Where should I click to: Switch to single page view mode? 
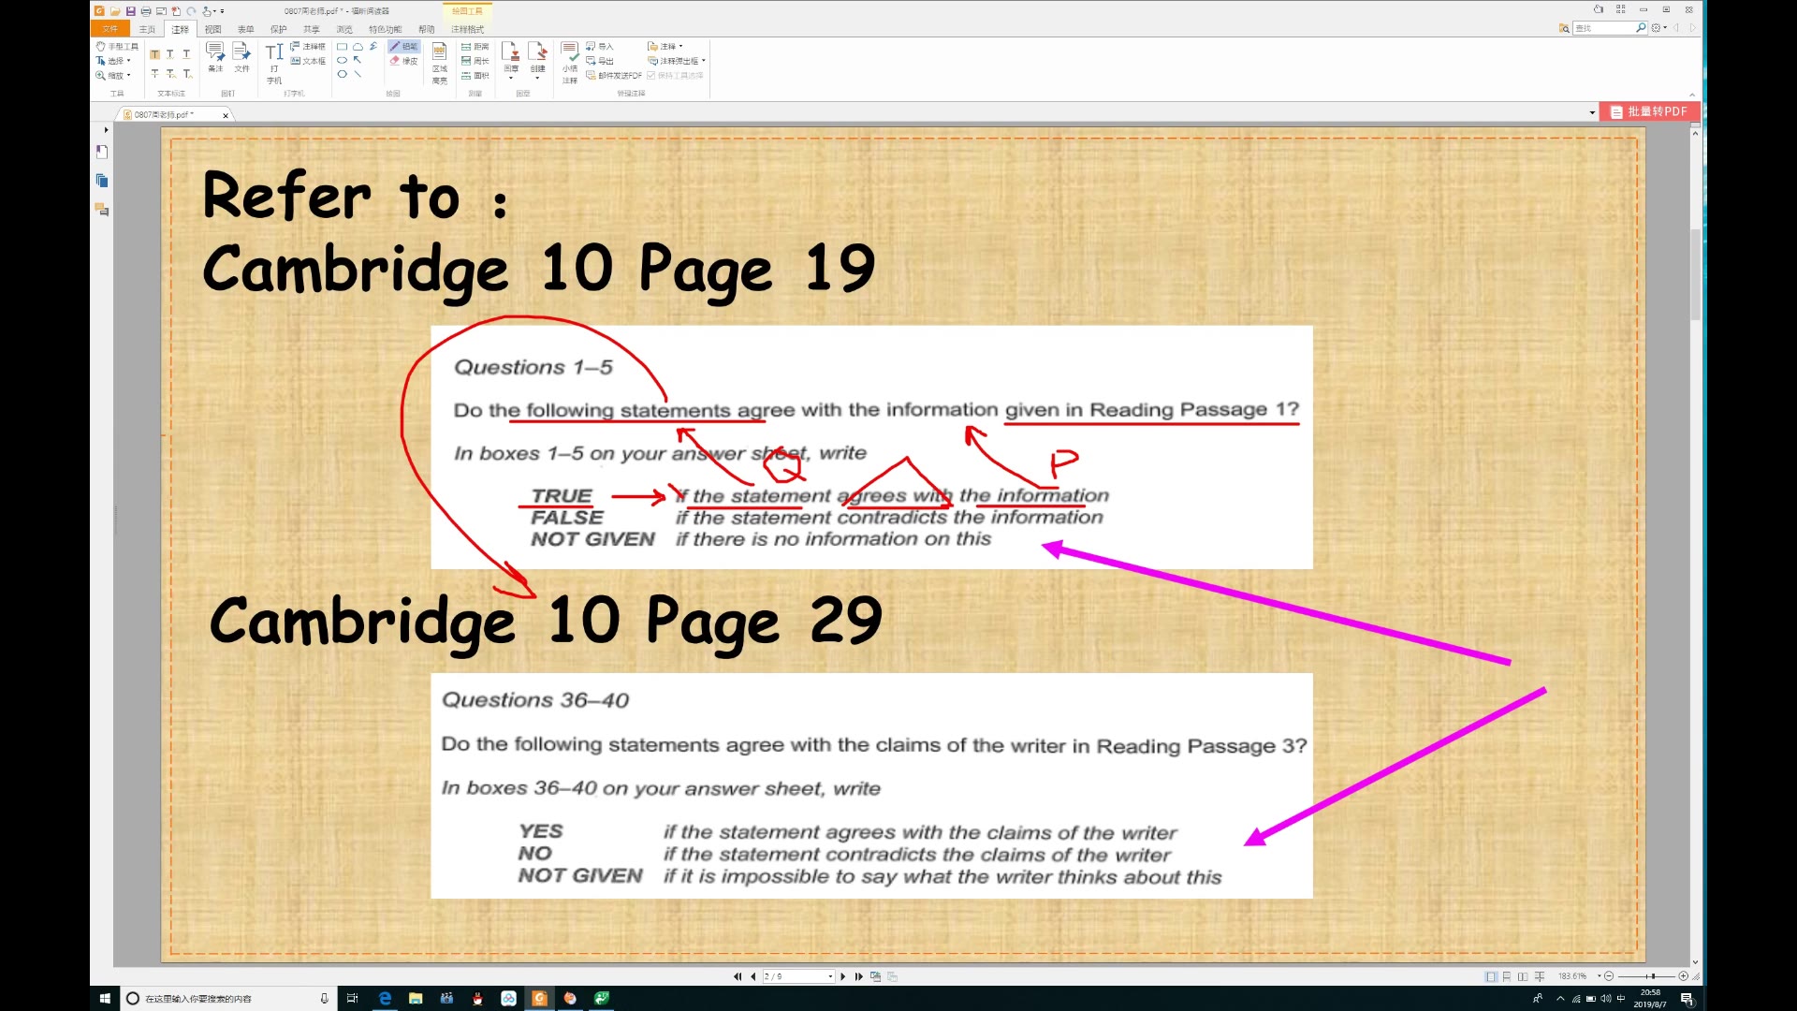(x=1491, y=976)
